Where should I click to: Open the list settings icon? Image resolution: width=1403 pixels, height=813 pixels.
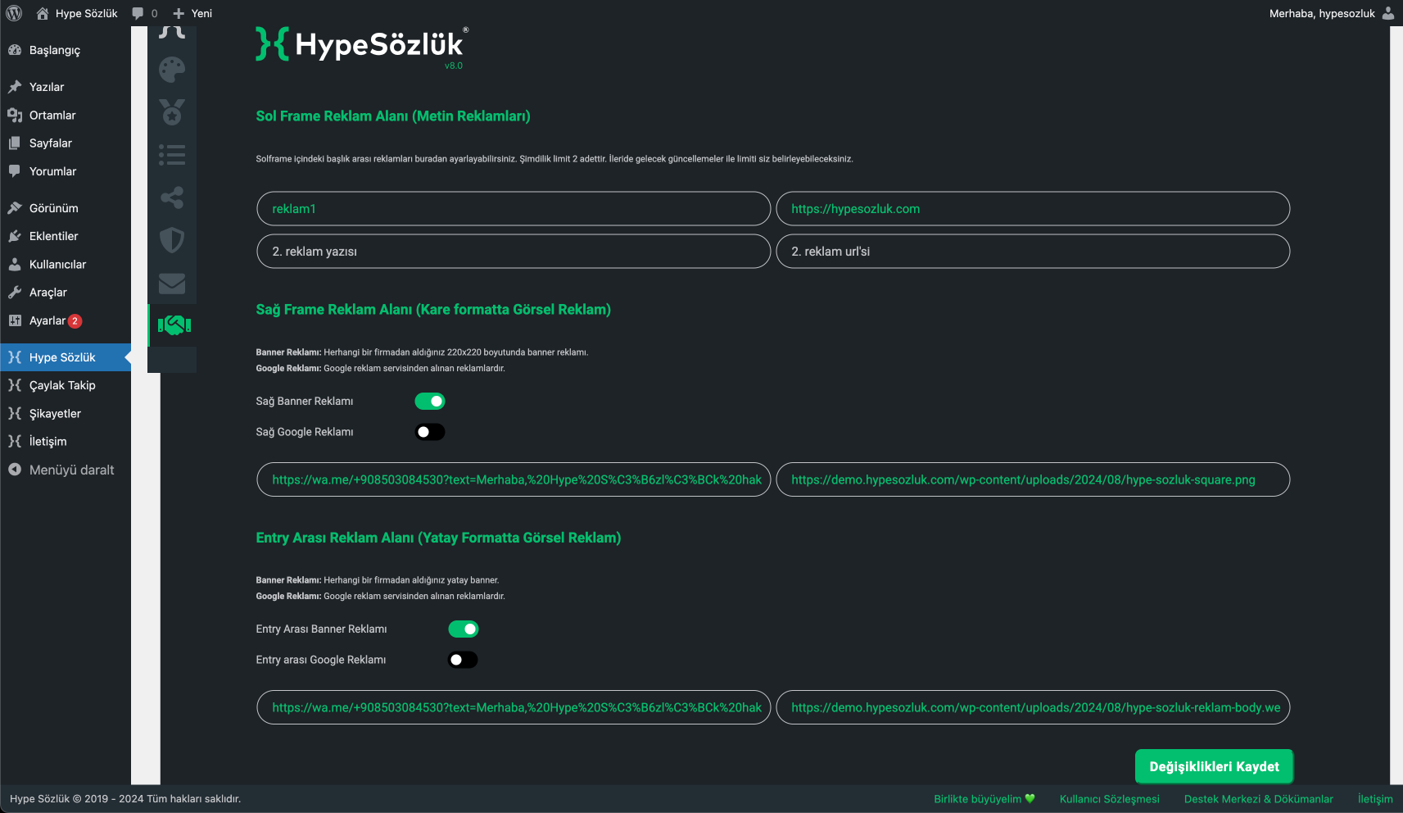(172, 155)
